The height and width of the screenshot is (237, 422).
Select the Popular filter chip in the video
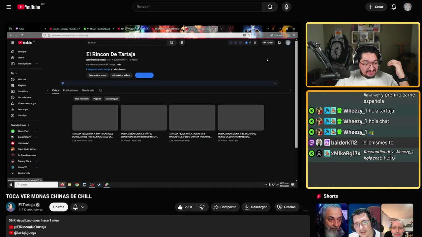(x=97, y=99)
